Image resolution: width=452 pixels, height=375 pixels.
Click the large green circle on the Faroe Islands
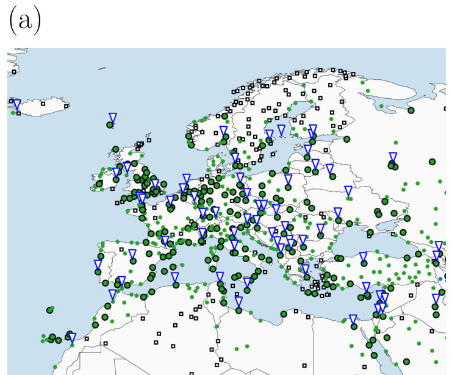coord(110,125)
